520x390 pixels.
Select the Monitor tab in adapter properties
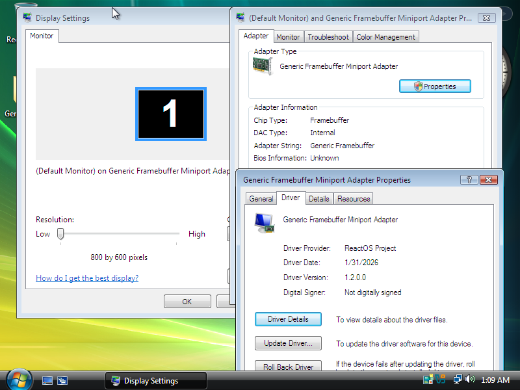[288, 37]
